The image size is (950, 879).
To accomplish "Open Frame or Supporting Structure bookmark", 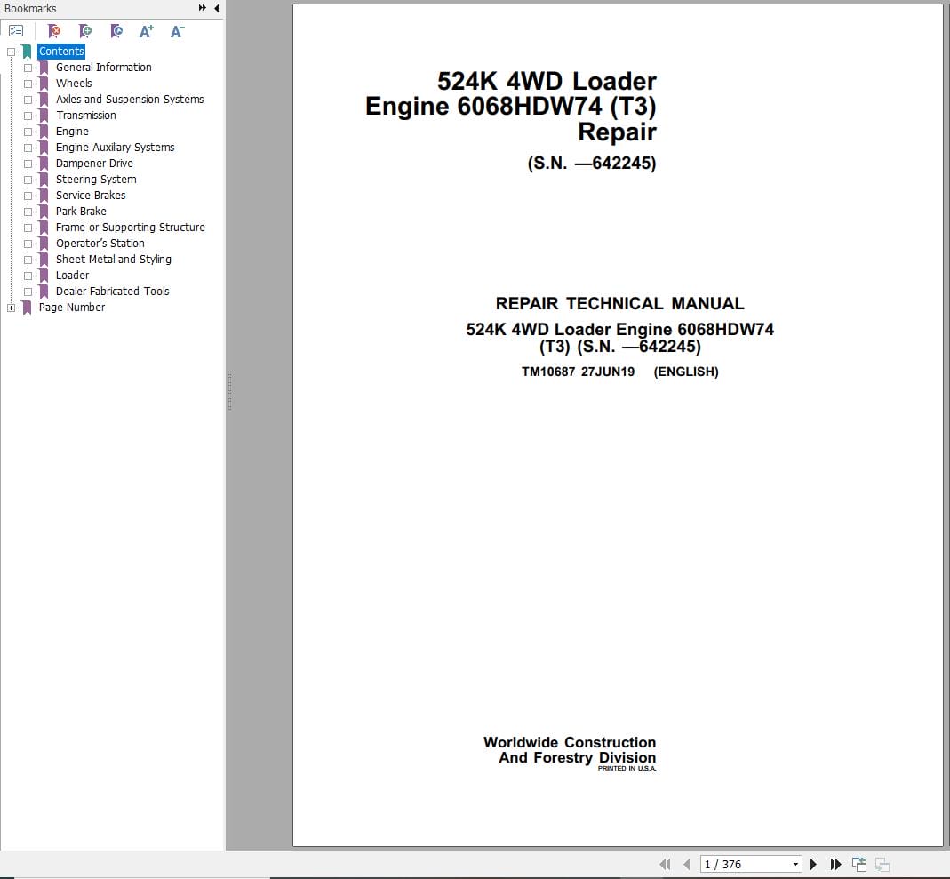I will [131, 228].
